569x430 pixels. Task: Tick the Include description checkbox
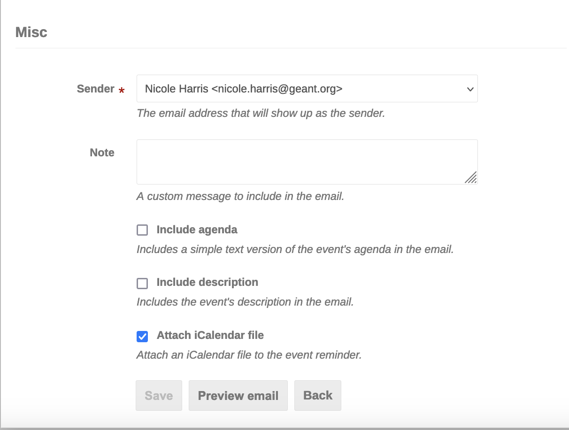click(142, 283)
